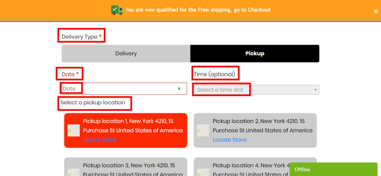The image size is (381, 176).
Task: Open the time slot dropdown
Action: coord(253,90)
